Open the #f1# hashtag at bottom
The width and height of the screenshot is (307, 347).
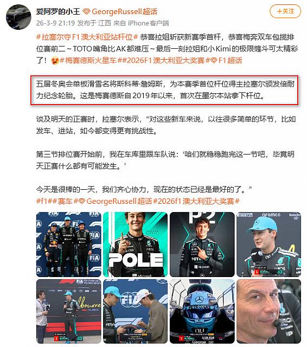pos(43,201)
